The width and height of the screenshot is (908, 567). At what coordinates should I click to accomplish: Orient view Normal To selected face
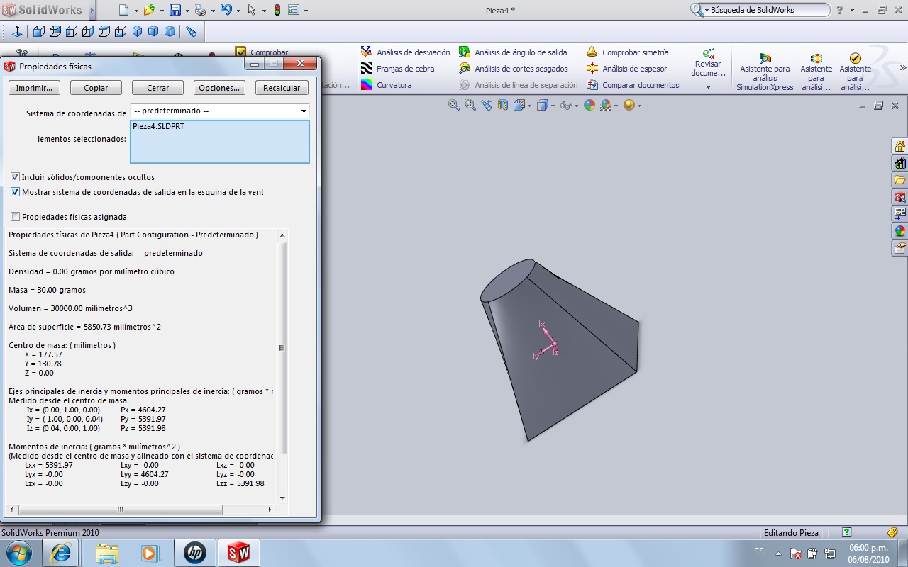click(x=17, y=31)
